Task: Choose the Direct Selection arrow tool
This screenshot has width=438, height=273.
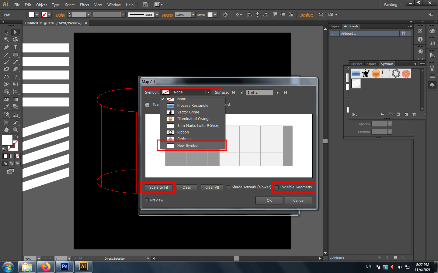Action: point(16,32)
